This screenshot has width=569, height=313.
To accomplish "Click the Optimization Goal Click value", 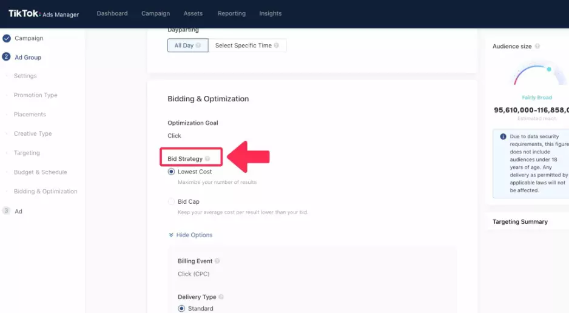I will click(174, 136).
